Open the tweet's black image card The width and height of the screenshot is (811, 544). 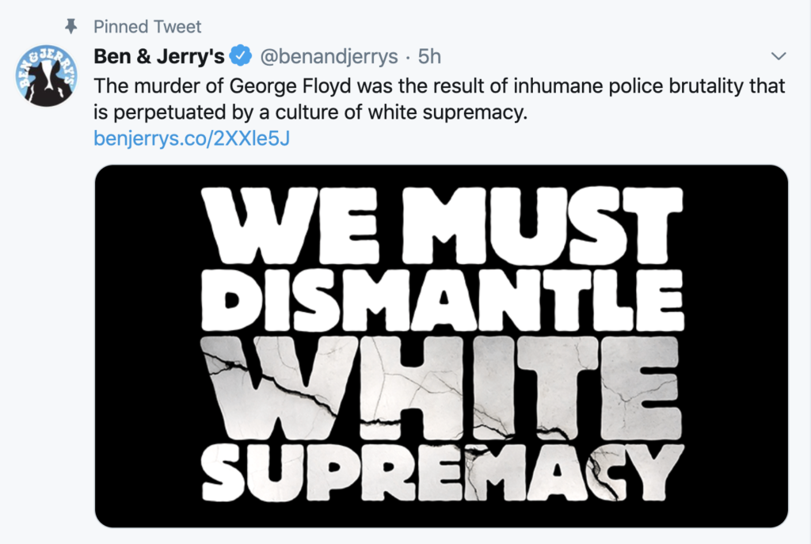coord(441,346)
